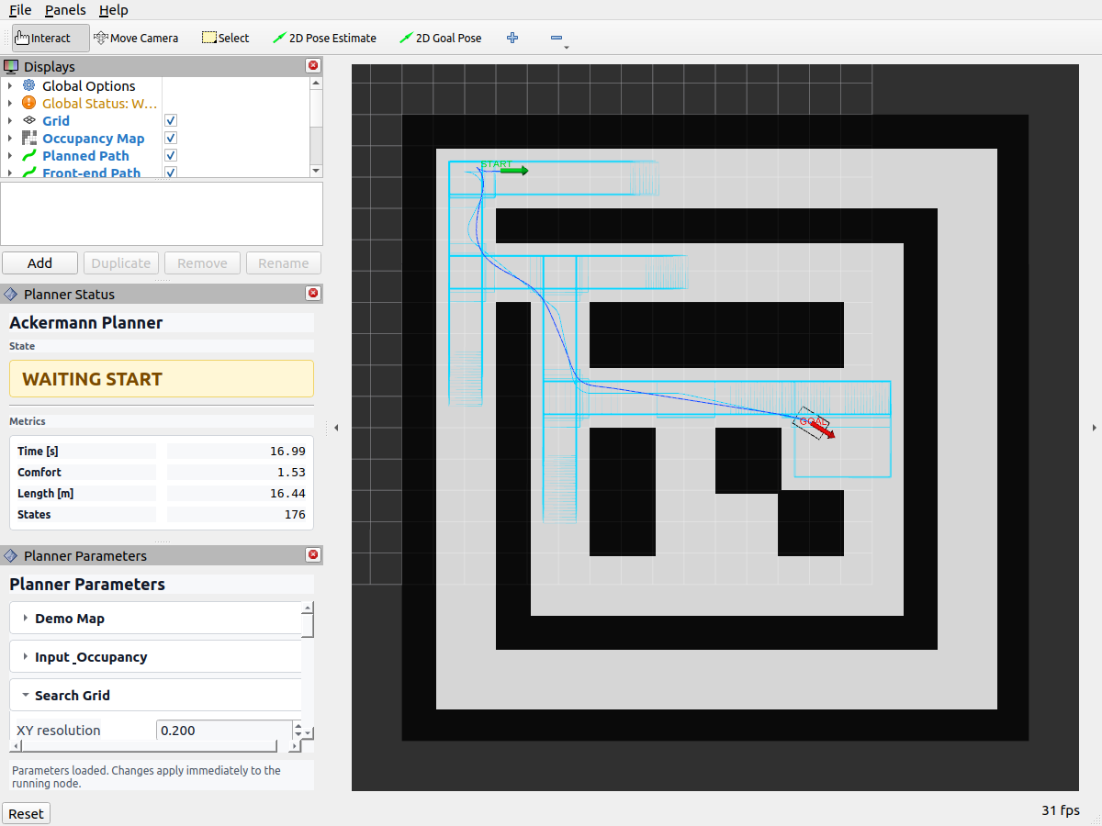Viewport: 1102px width, 826px height.
Task: Expand the Occupancy Map tree item
Action: tap(10, 138)
